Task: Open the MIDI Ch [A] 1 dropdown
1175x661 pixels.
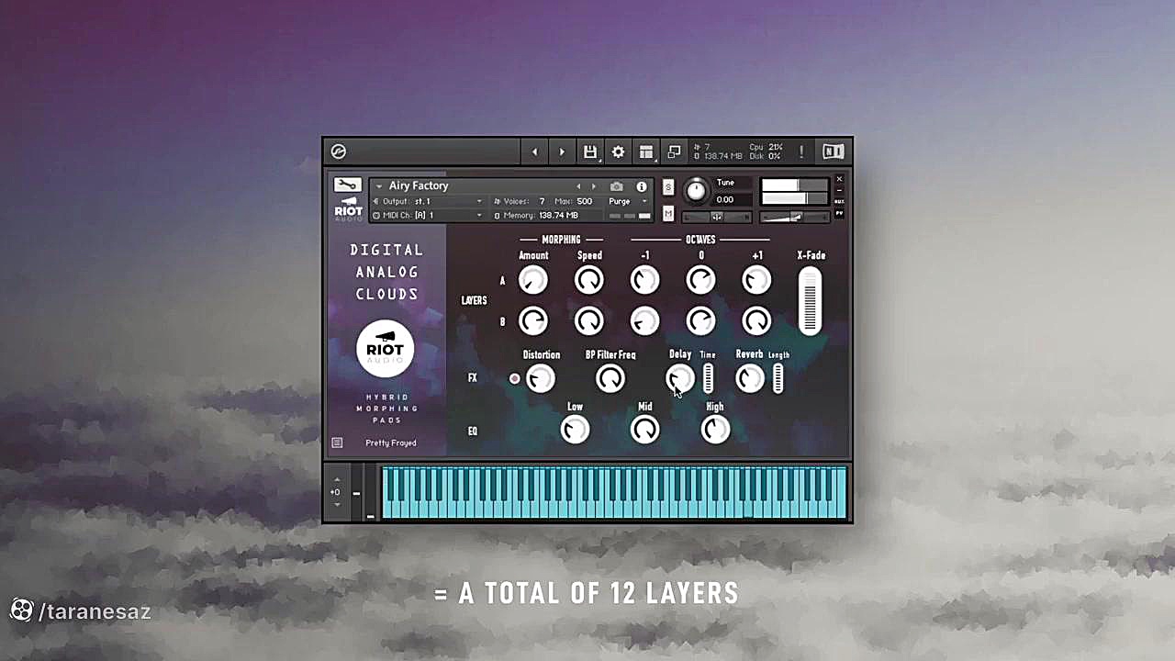Action: tap(427, 215)
